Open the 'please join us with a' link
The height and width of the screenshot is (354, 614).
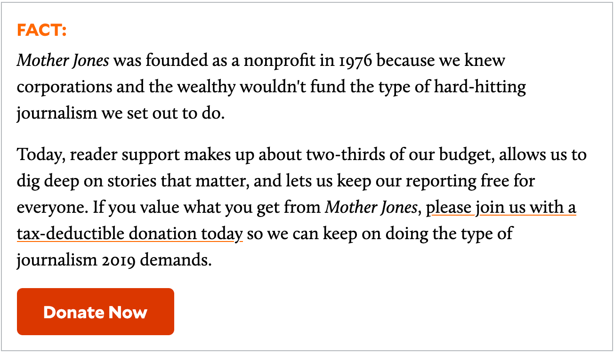point(501,208)
